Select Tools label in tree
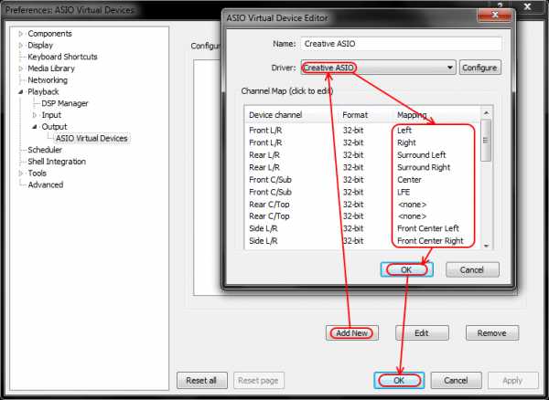Viewport: 549px width, 400px height. click(x=38, y=174)
